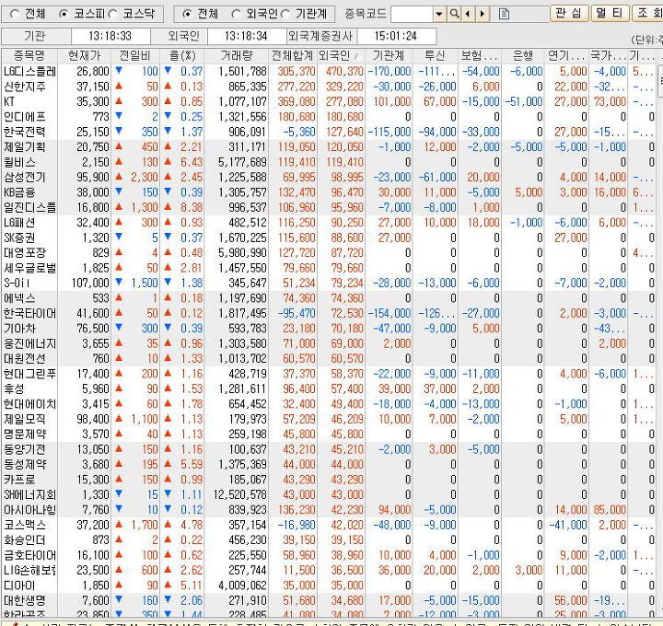
Task: Select the 한국타이어 stock name
Action: pyautogui.click(x=29, y=313)
